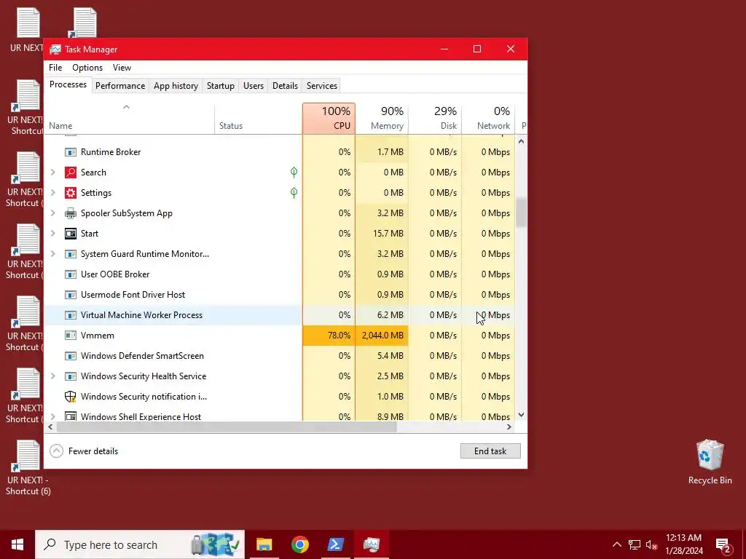The image size is (746, 559).
Task: Click the Runtime Broker process icon
Action: (71, 152)
